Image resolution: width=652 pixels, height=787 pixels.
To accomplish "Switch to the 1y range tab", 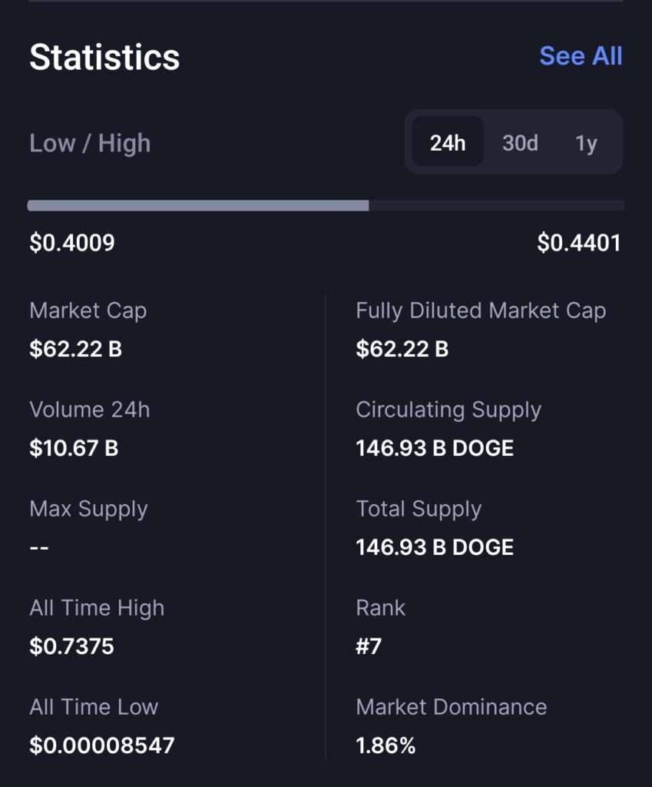I will pyautogui.click(x=586, y=144).
